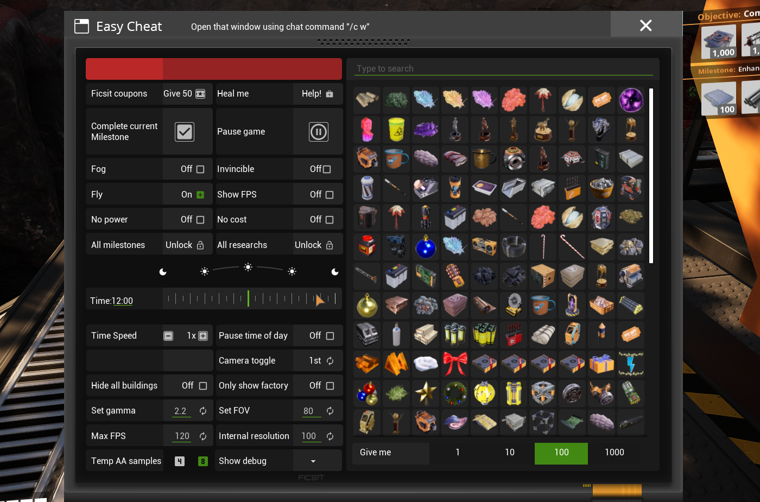Image resolution: width=760 pixels, height=502 pixels.
Task: Reset the Internal resolution value
Action: pyautogui.click(x=330, y=436)
